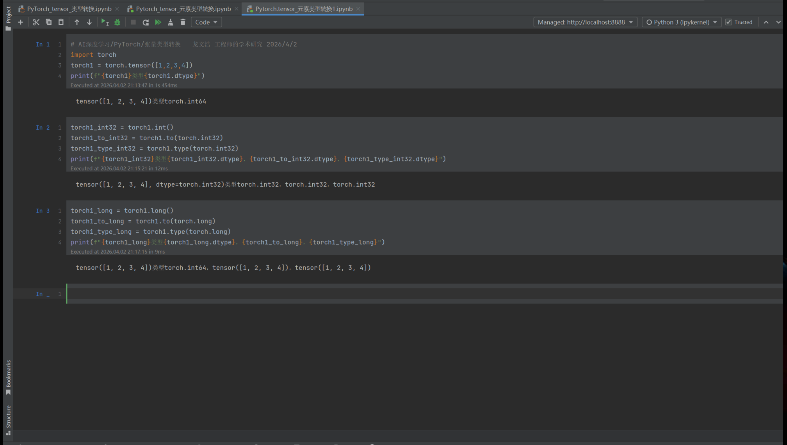Switch to Pytorch_tensor_元素类型转换.ipynb tab
This screenshot has width=787, height=445.
click(x=183, y=9)
